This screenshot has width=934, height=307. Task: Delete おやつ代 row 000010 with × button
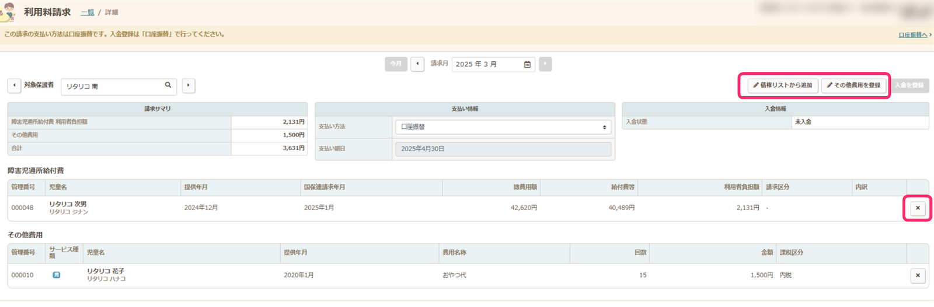point(918,275)
